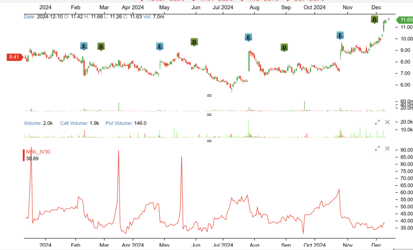Open the December dividend marker
This screenshot has height=250, width=413.
(374, 19)
